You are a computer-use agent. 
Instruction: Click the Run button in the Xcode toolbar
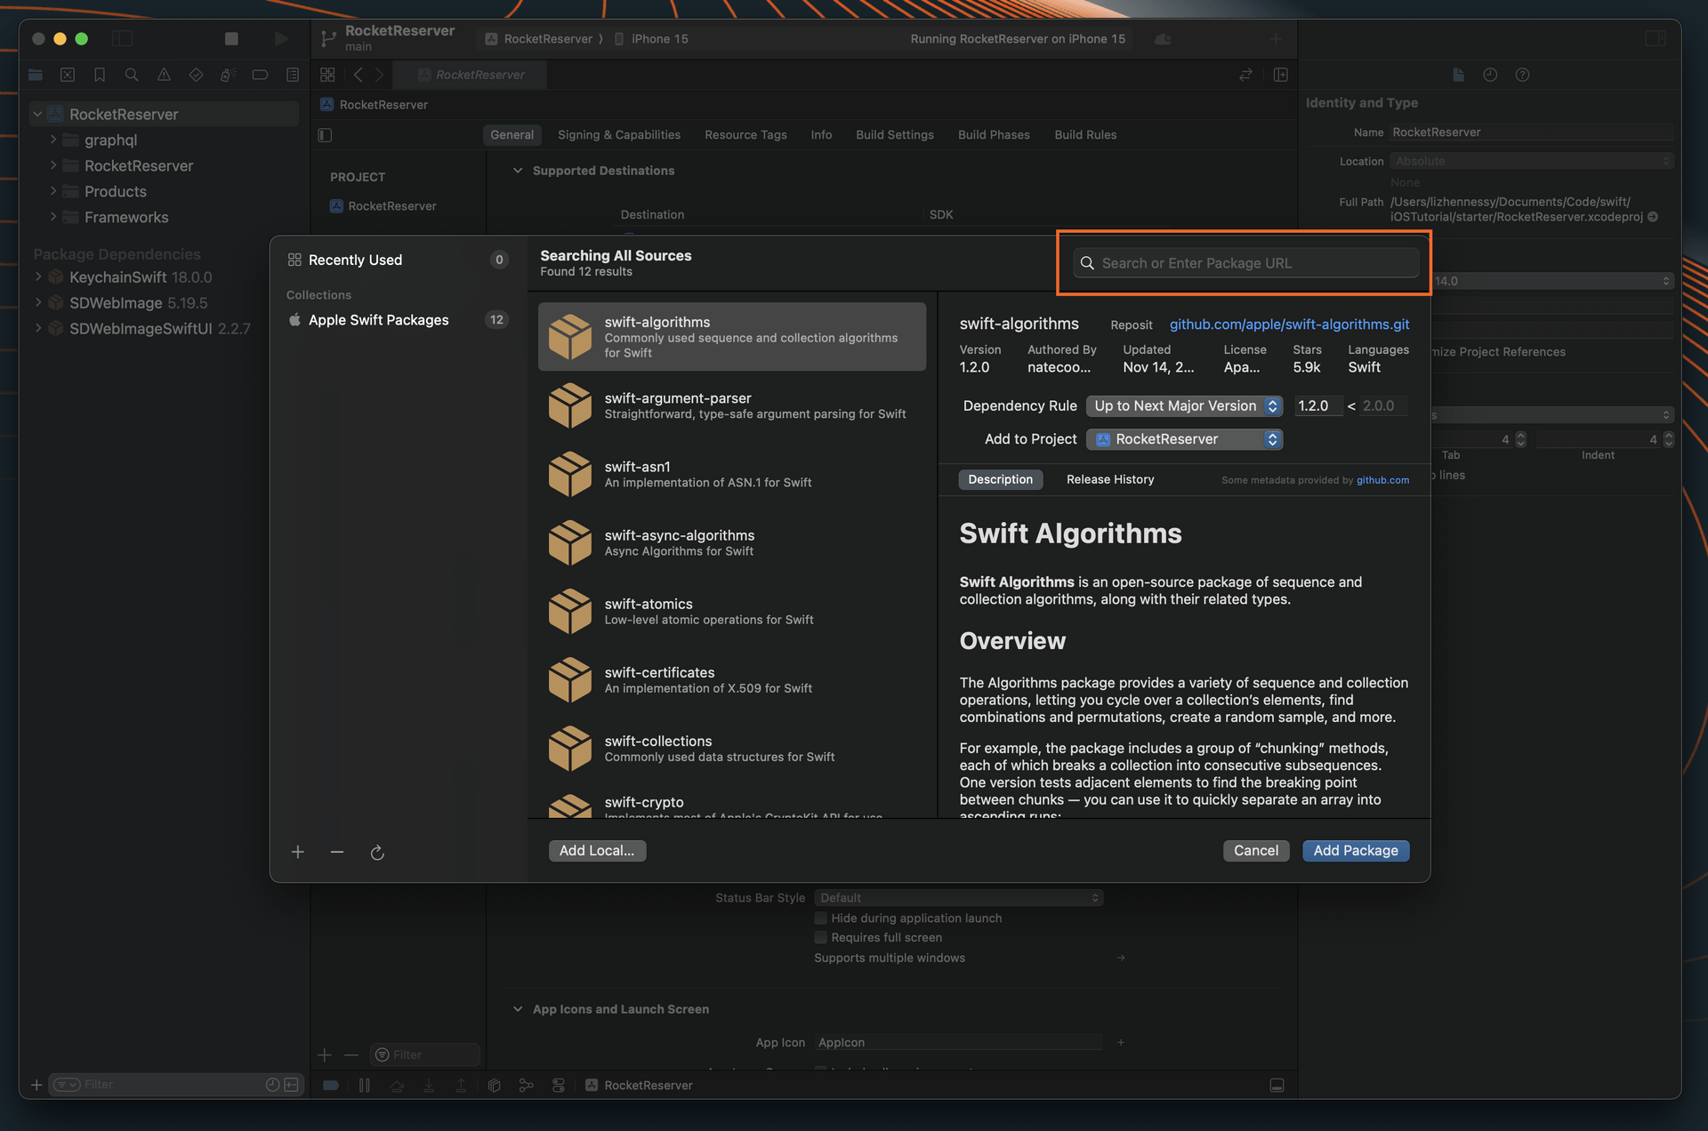pyautogui.click(x=281, y=38)
